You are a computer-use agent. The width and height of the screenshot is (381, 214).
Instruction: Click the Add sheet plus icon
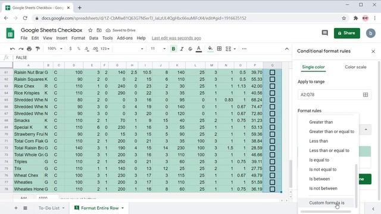tap(16, 208)
